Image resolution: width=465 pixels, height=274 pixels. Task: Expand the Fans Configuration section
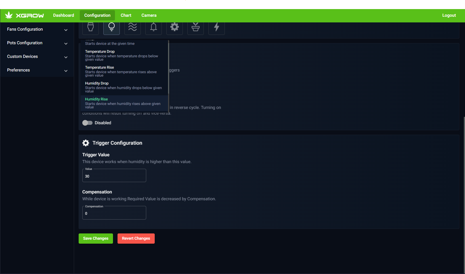(x=37, y=29)
